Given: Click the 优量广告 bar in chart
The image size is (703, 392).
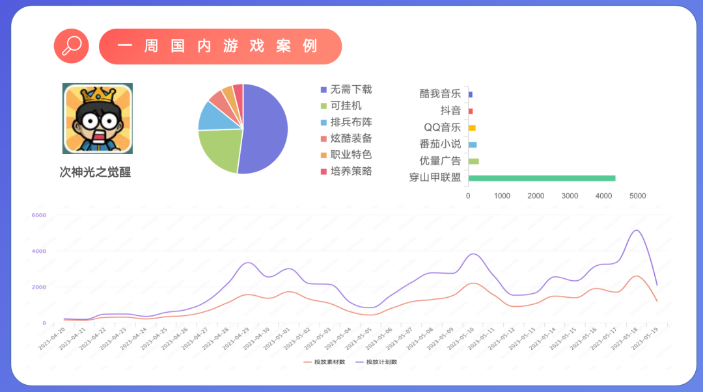Looking at the screenshot, I should point(473,161).
